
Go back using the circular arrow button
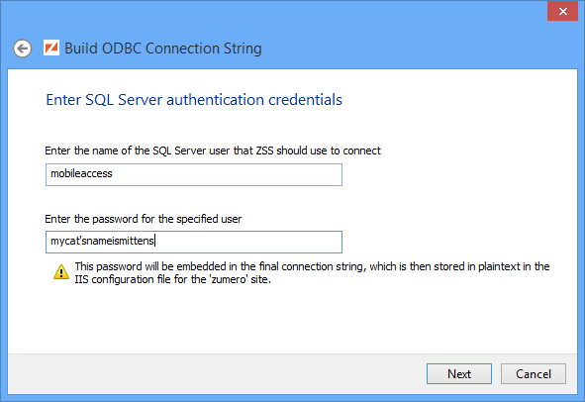(x=23, y=49)
